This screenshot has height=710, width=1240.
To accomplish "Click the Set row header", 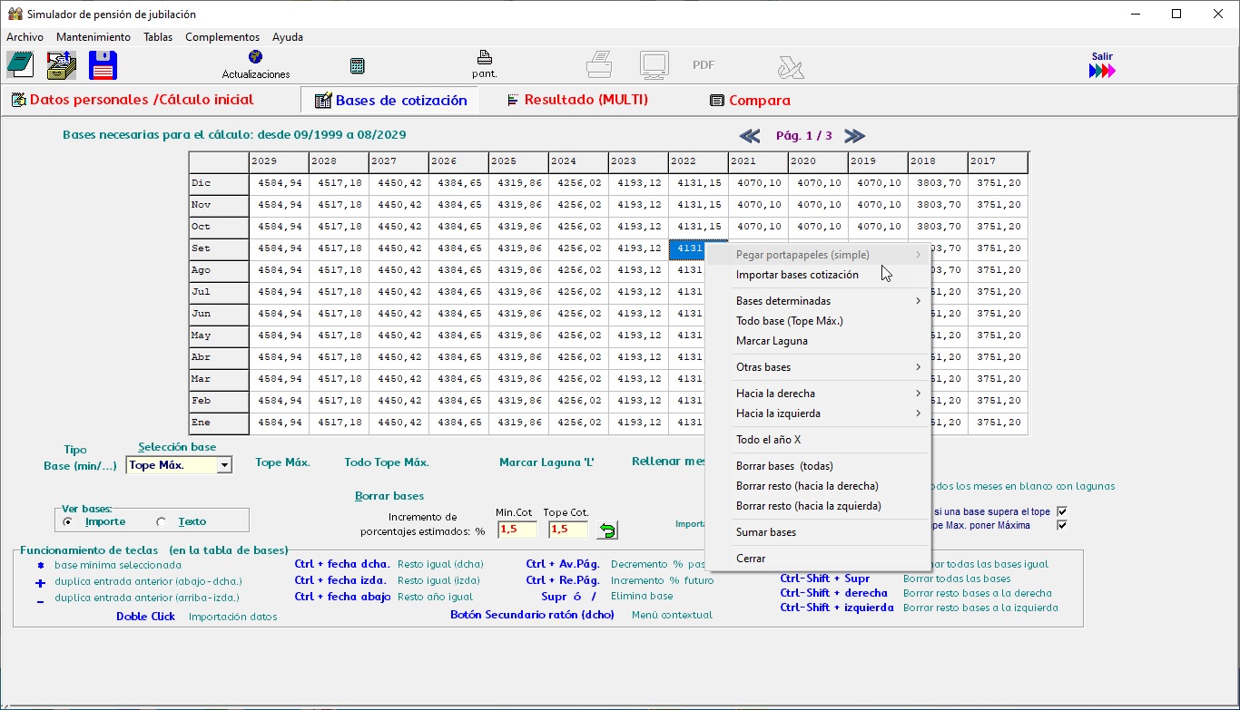I will click(x=219, y=248).
